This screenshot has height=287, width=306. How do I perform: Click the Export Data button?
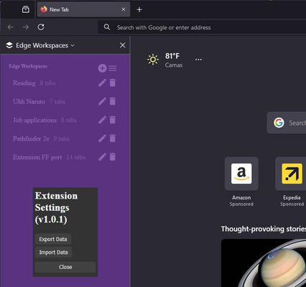pos(53,239)
